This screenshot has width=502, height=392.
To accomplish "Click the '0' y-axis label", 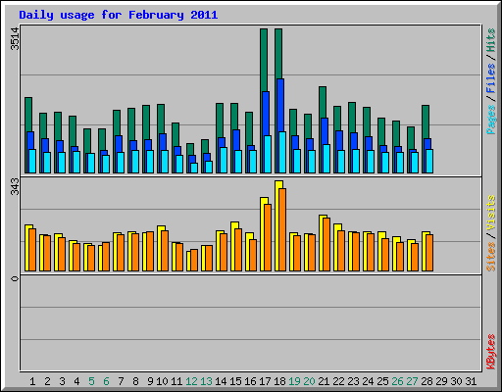I will 15,278.
